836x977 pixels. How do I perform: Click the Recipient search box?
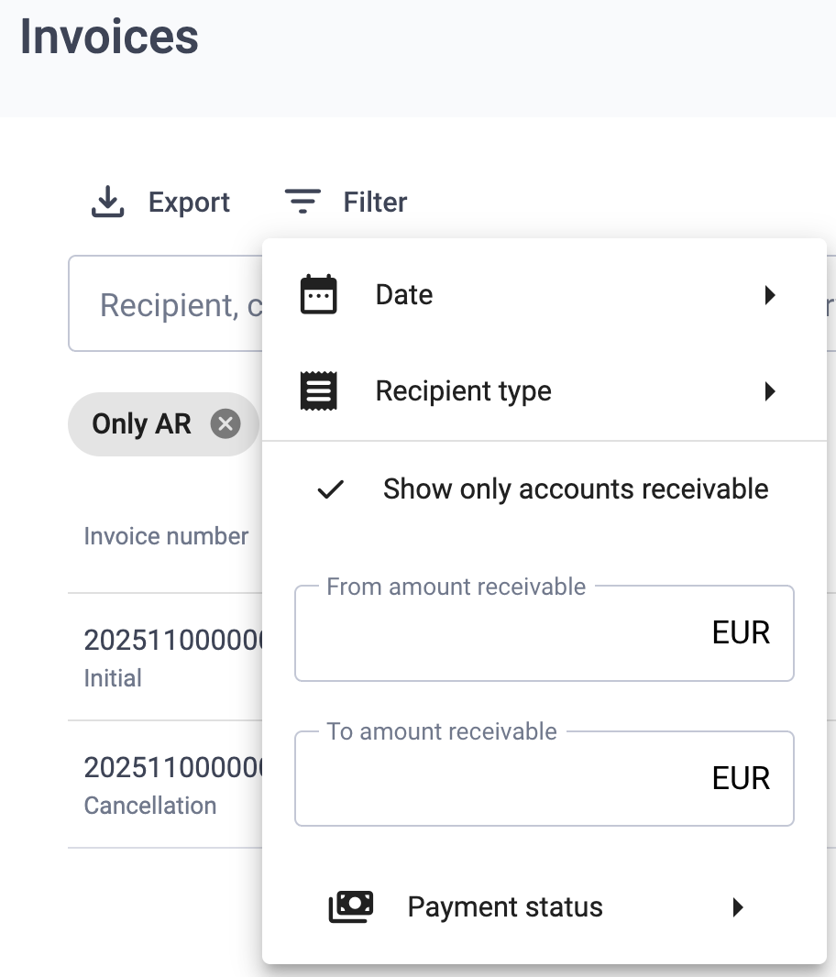coord(165,304)
